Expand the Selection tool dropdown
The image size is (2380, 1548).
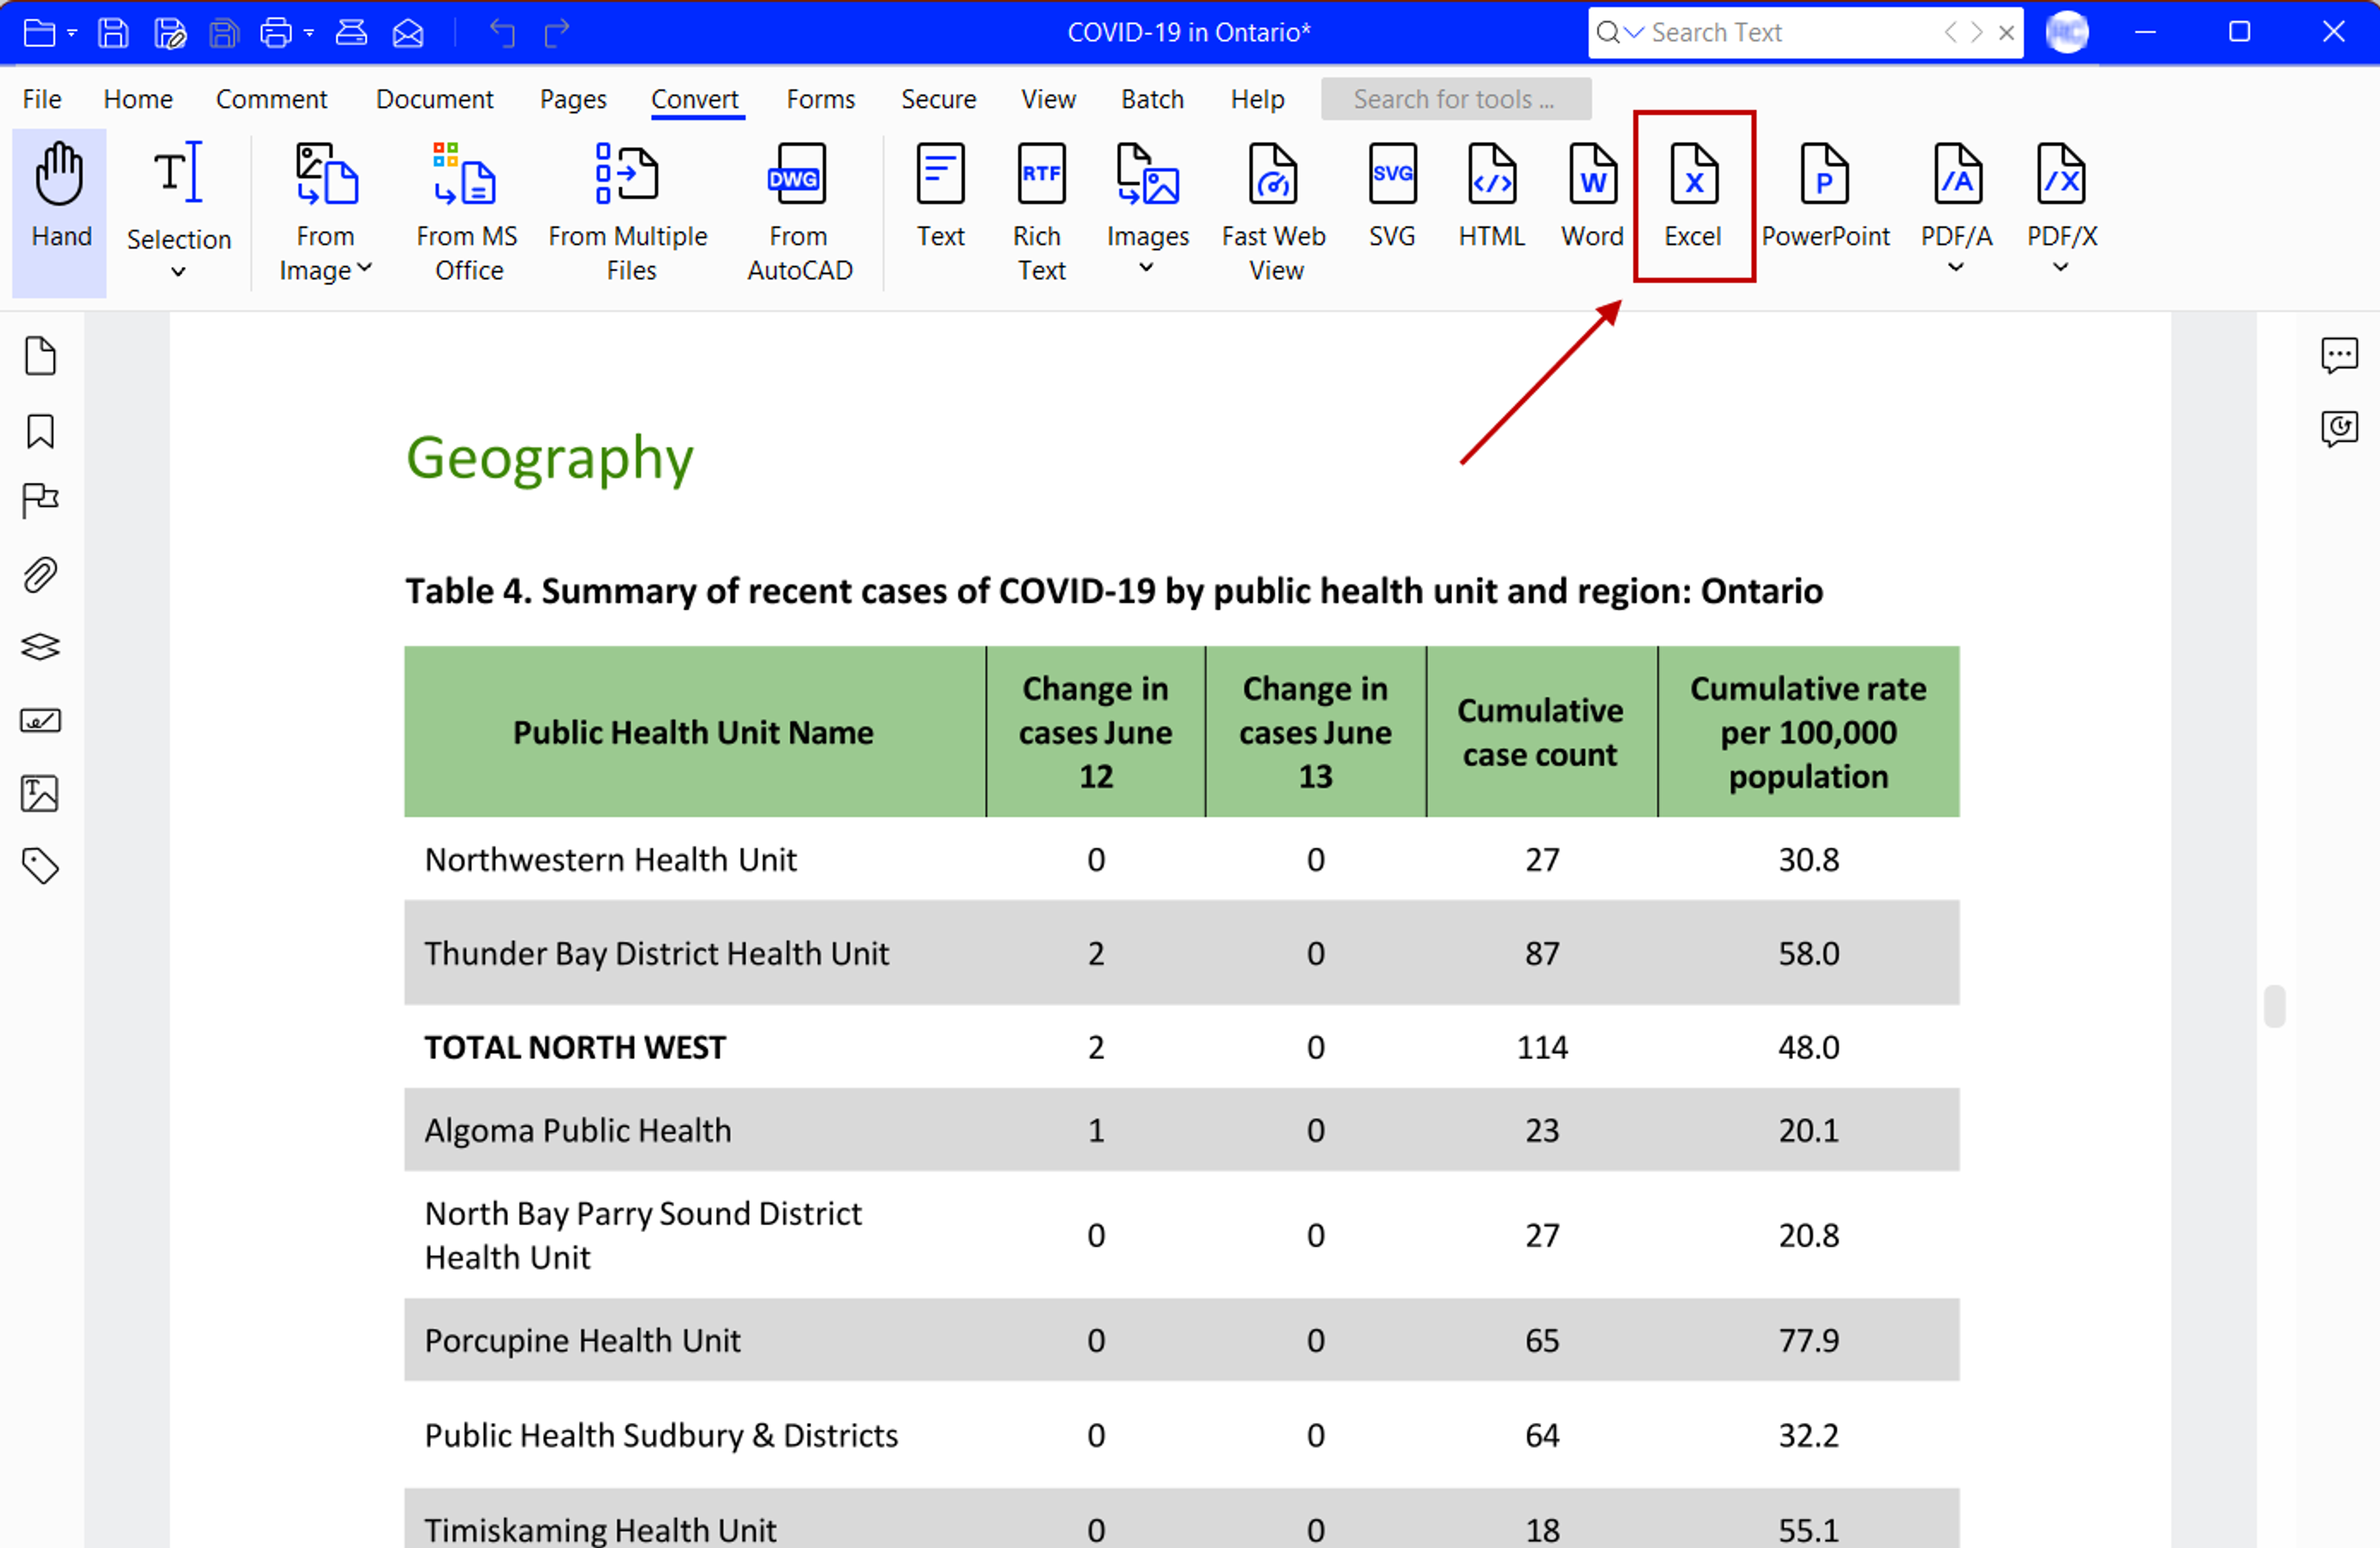(x=178, y=272)
